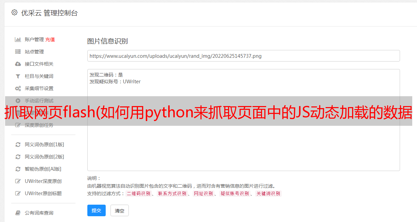The width and height of the screenshot is (417, 222).
Task: Click the red 充值 link
Action: tap(50, 39)
